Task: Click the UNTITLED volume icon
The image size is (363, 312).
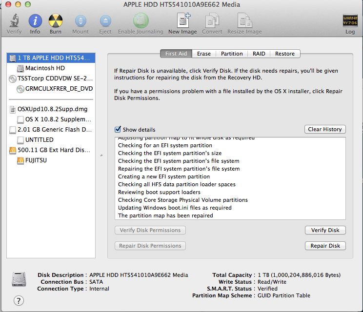Action: (x=20, y=140)
